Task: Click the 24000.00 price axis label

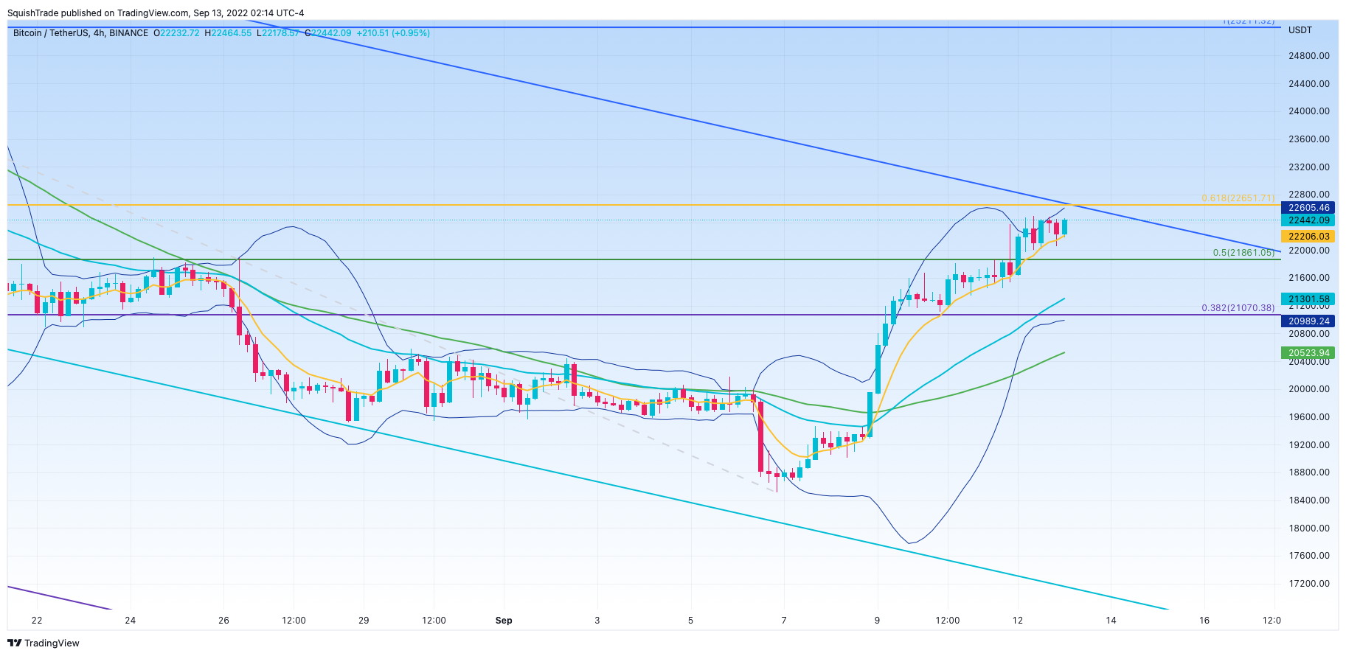Action: 1309,111
